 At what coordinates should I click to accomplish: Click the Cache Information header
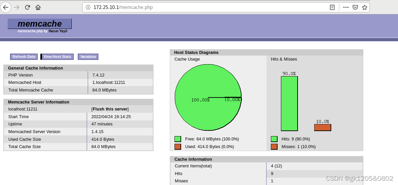(267, 159)
